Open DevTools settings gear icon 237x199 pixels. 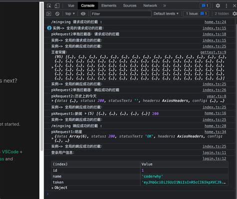(218, 6)
